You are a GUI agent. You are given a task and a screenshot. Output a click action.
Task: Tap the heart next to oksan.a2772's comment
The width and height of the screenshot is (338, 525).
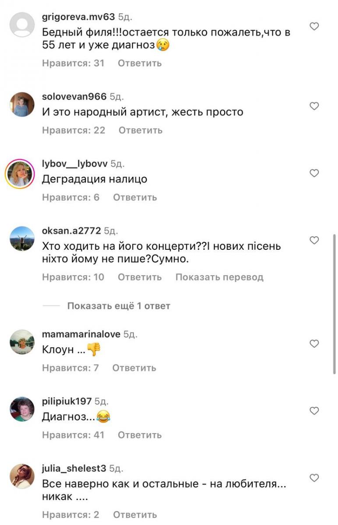[x=314, y=241]
